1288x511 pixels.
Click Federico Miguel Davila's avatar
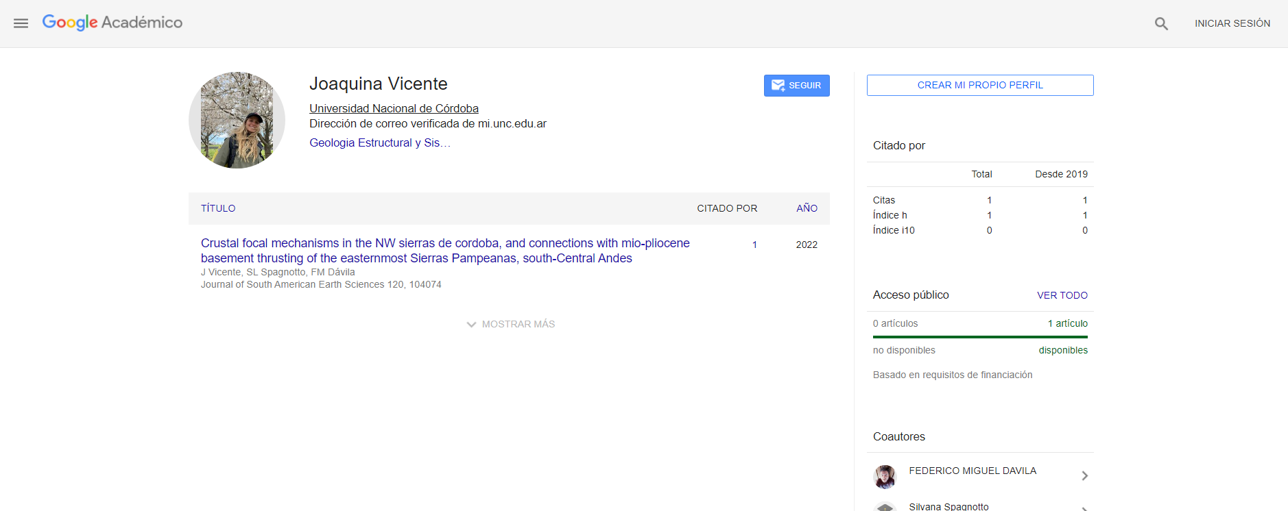[885, 476]
